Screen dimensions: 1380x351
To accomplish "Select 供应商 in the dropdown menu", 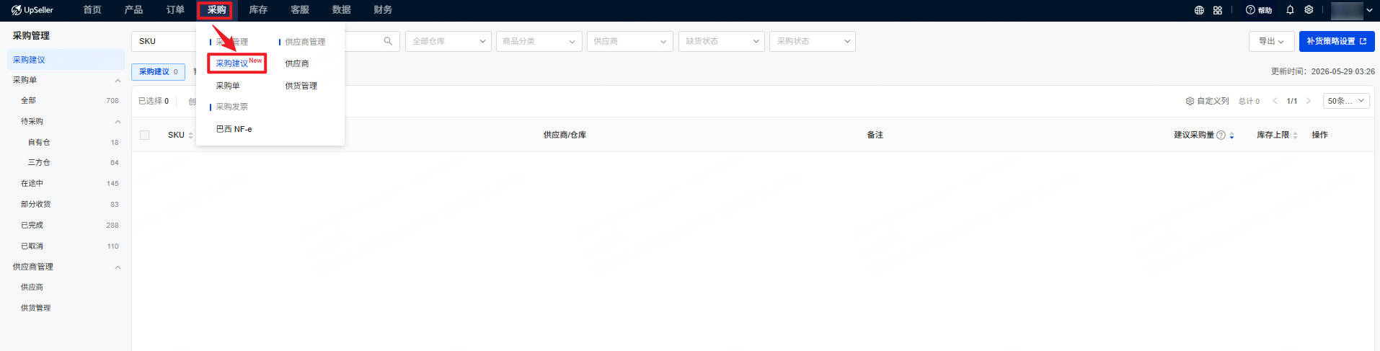I will tap(297, 63).
